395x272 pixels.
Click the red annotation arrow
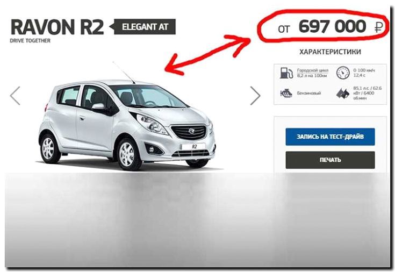click(x=207, y=54)
